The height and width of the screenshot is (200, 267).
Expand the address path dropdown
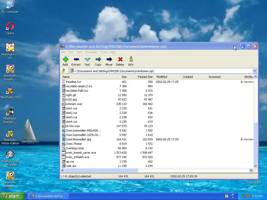tap(254, 71)
